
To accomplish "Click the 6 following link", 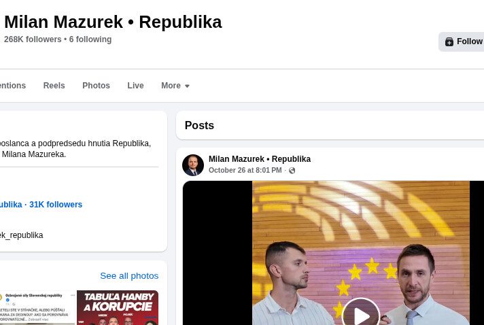I will click(x=90, y=39).
